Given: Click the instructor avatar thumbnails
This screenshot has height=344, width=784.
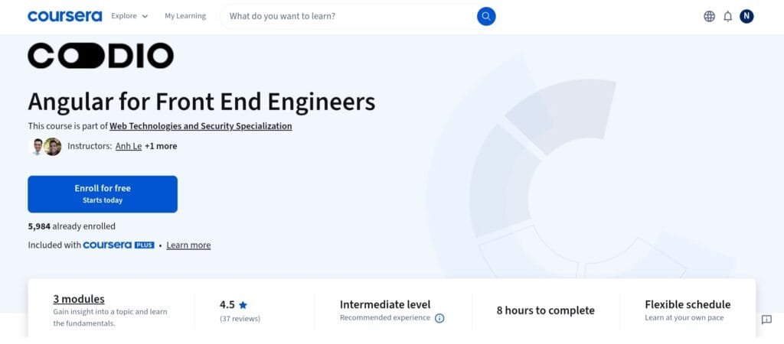Looking at the screenshot, I should coord(45,146).
